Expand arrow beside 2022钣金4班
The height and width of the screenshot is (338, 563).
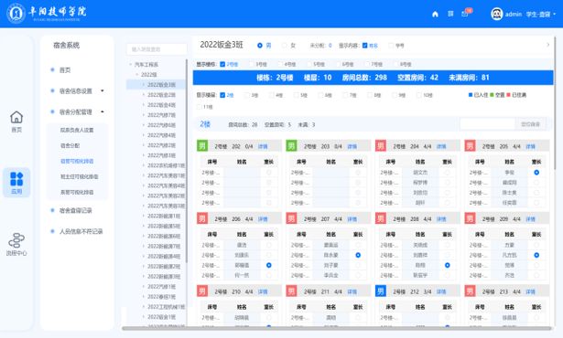(143, 105)
